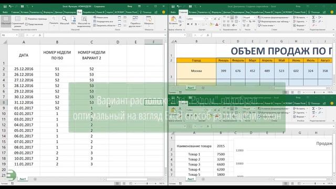Click Format Painter brush in top-right window
The width and height of the screenshot is (336, 189).
180,25
